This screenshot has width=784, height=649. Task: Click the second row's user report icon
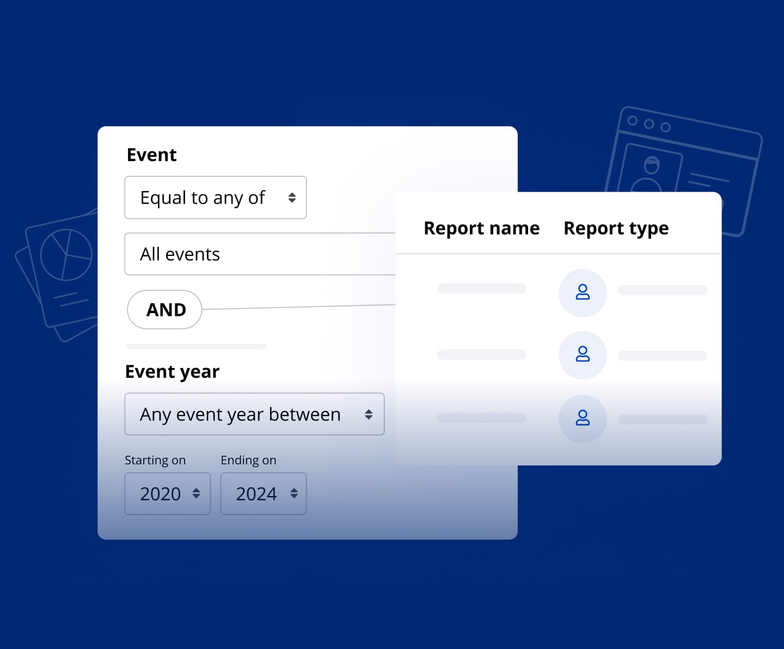pos(583,354)
